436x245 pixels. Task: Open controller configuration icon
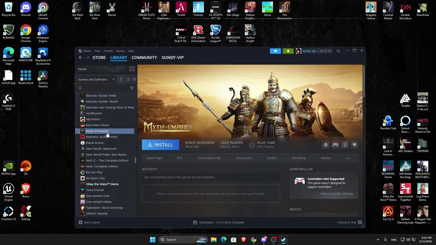335,145
